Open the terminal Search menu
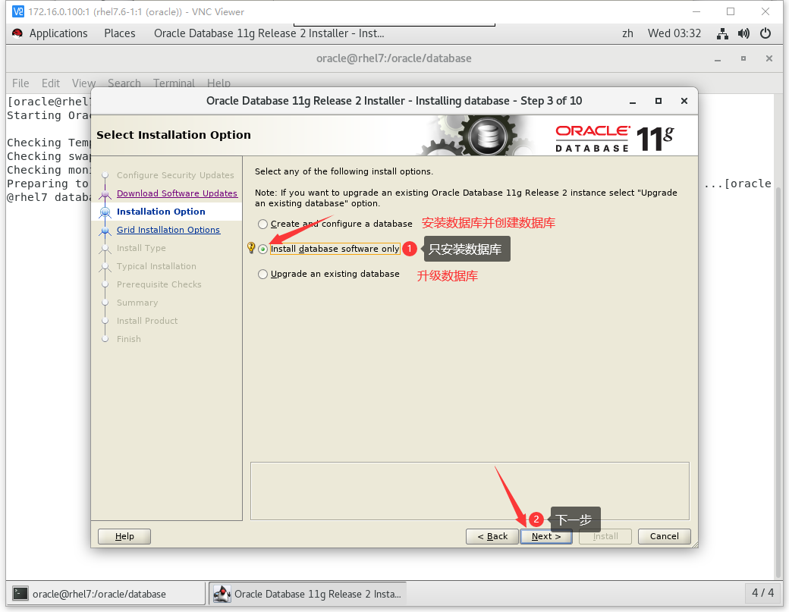This screenshot has width=789, height=612. tap(124, 83)
